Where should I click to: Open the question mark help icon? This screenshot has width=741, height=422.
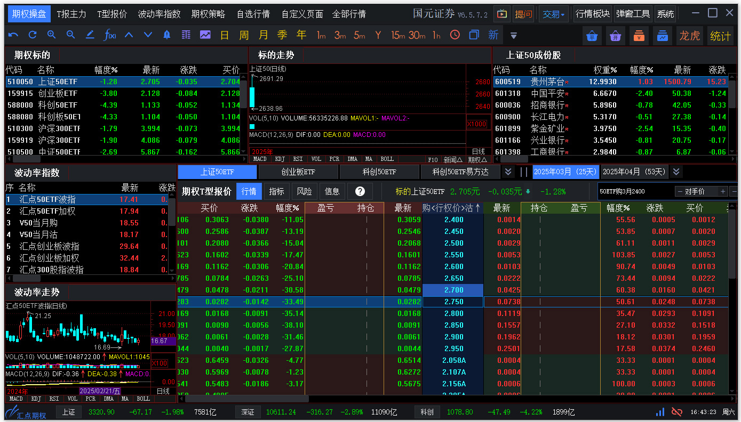tap(360, 191)
